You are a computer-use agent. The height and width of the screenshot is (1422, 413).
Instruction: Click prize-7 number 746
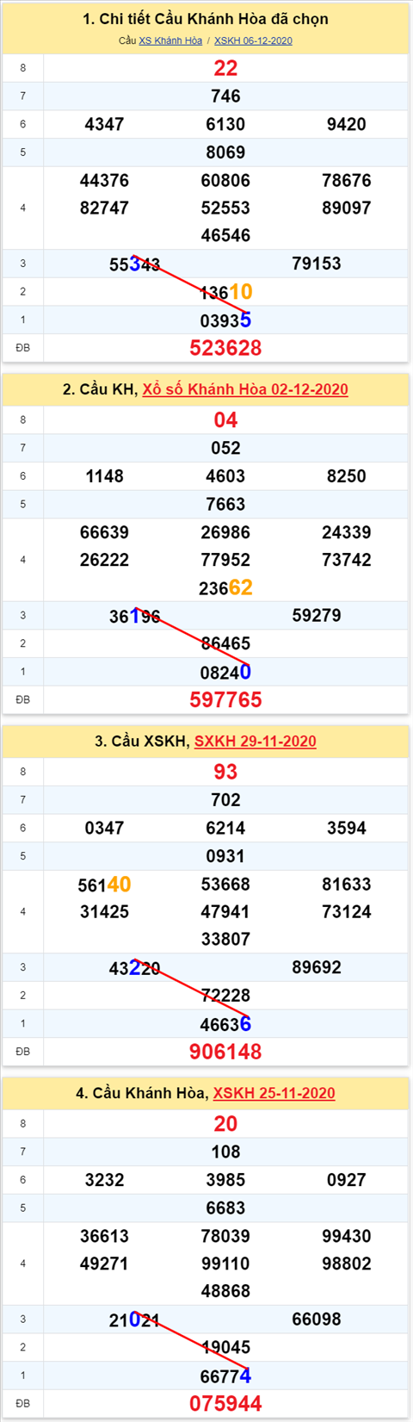point(225,96)
